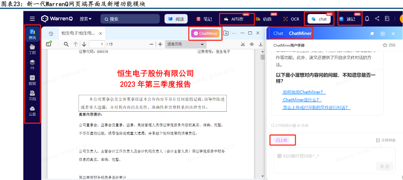Click the 上传 upload button
403x180 pixels.
(282, 140)
